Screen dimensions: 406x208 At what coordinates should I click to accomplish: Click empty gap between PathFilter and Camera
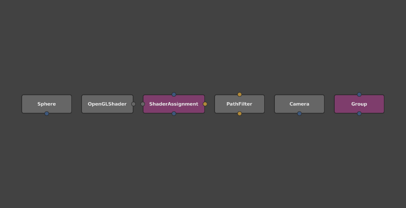pos(269,104)
